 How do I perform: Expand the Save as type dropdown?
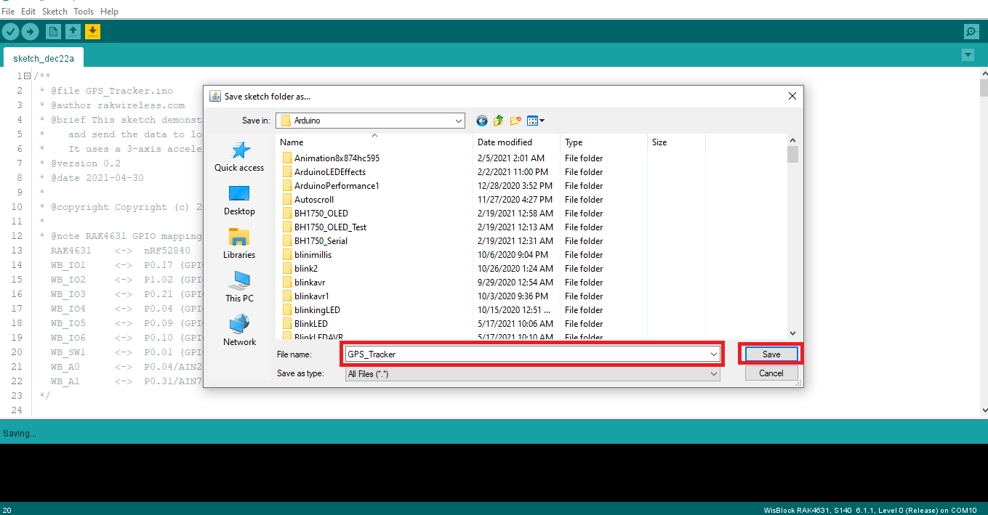click(713, 373)
